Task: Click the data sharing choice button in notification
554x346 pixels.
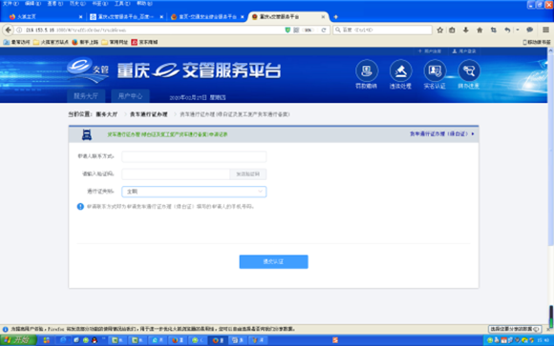Action: click(x=515, y=329)
